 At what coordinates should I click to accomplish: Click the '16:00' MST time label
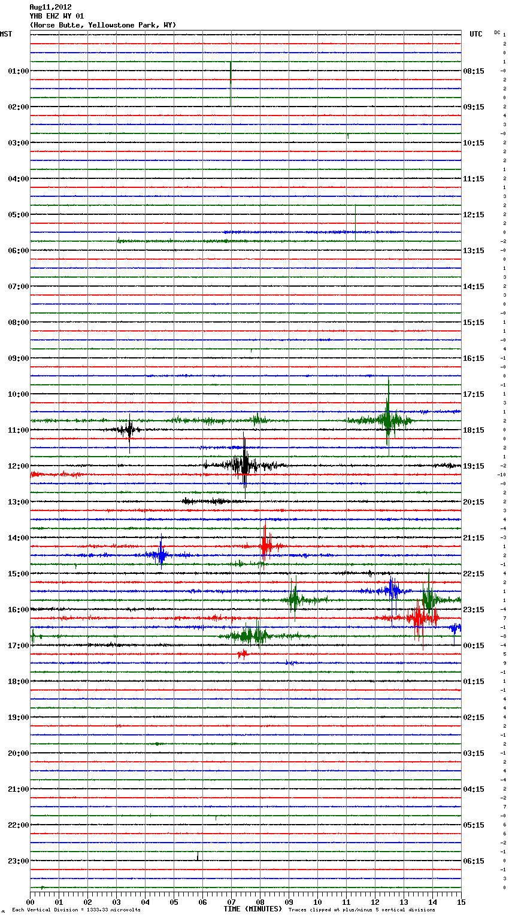[x=18, y=610]
